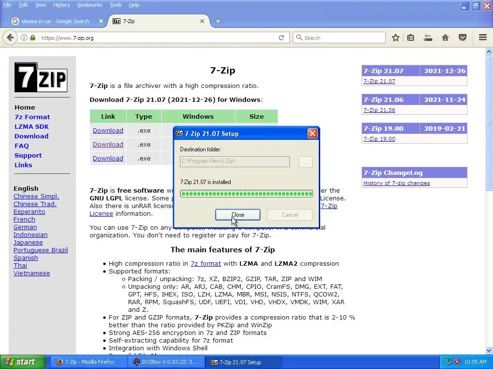This screenshot has width=493, height=369.
Task: Bookmark this page with the star icon
Action: pyautogui.click(x=396, y=37)
